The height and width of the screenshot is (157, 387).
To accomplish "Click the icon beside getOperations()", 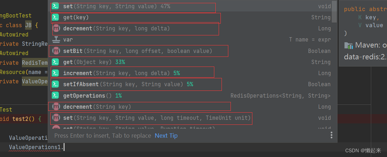I will pos(55,95).
